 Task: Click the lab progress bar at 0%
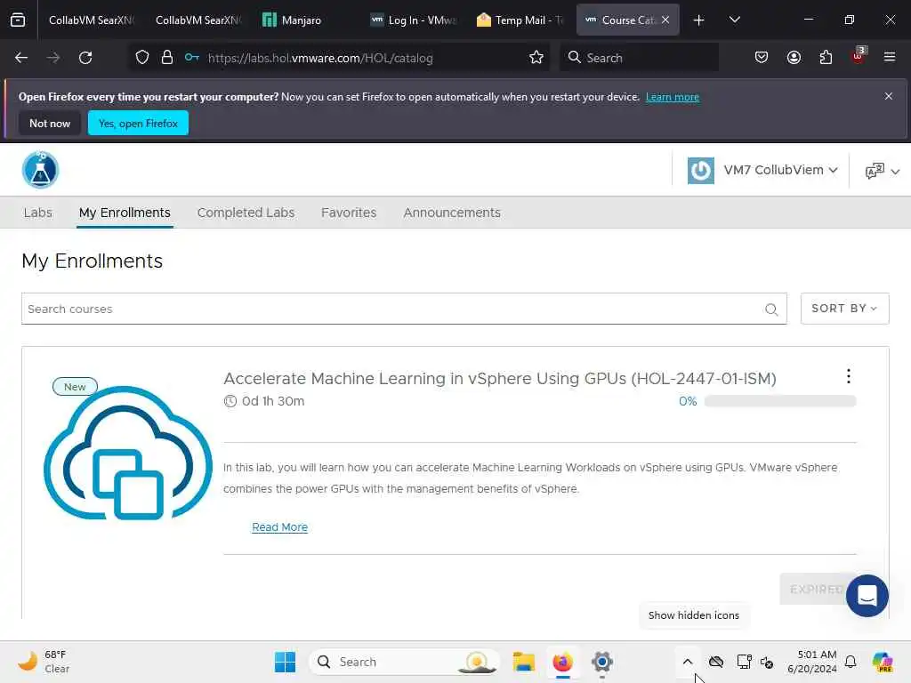[779, 401]
